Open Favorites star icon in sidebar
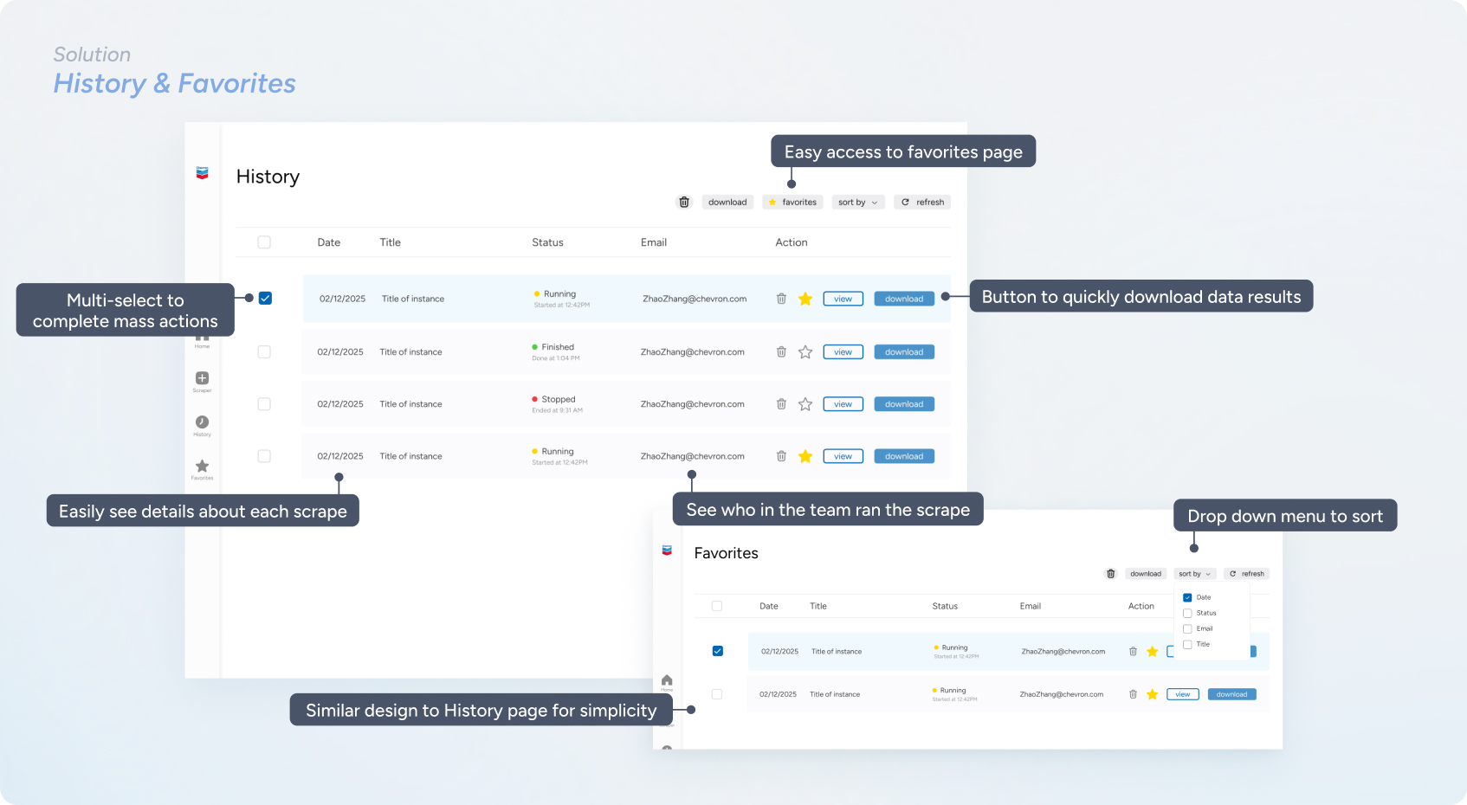The height and width of the screenshot is (805, 1467). pos(202,467)
